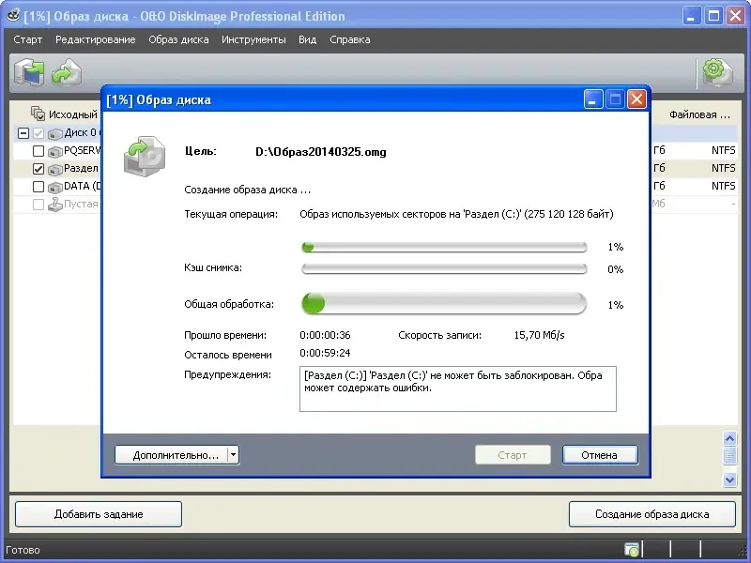Close the Образ диска dialog
751x563 pixels.
(636, 99)
